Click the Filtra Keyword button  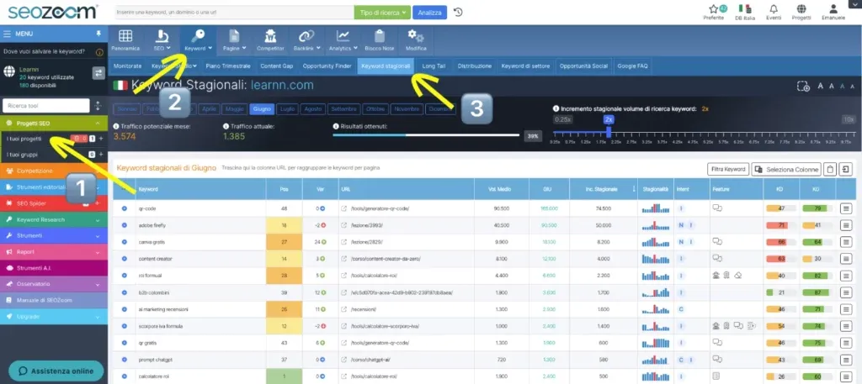pos(728,169)
